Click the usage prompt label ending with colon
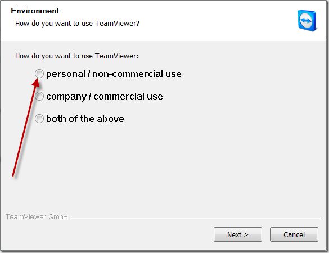Screen dimensions: 329x253 click(77, 56)
